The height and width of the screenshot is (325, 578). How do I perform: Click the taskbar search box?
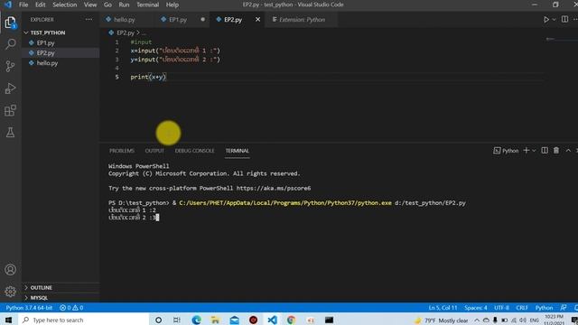[83, 320]
